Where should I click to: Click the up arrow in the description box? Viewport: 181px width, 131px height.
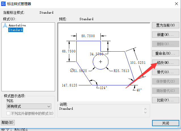click(x=146, y=108)
